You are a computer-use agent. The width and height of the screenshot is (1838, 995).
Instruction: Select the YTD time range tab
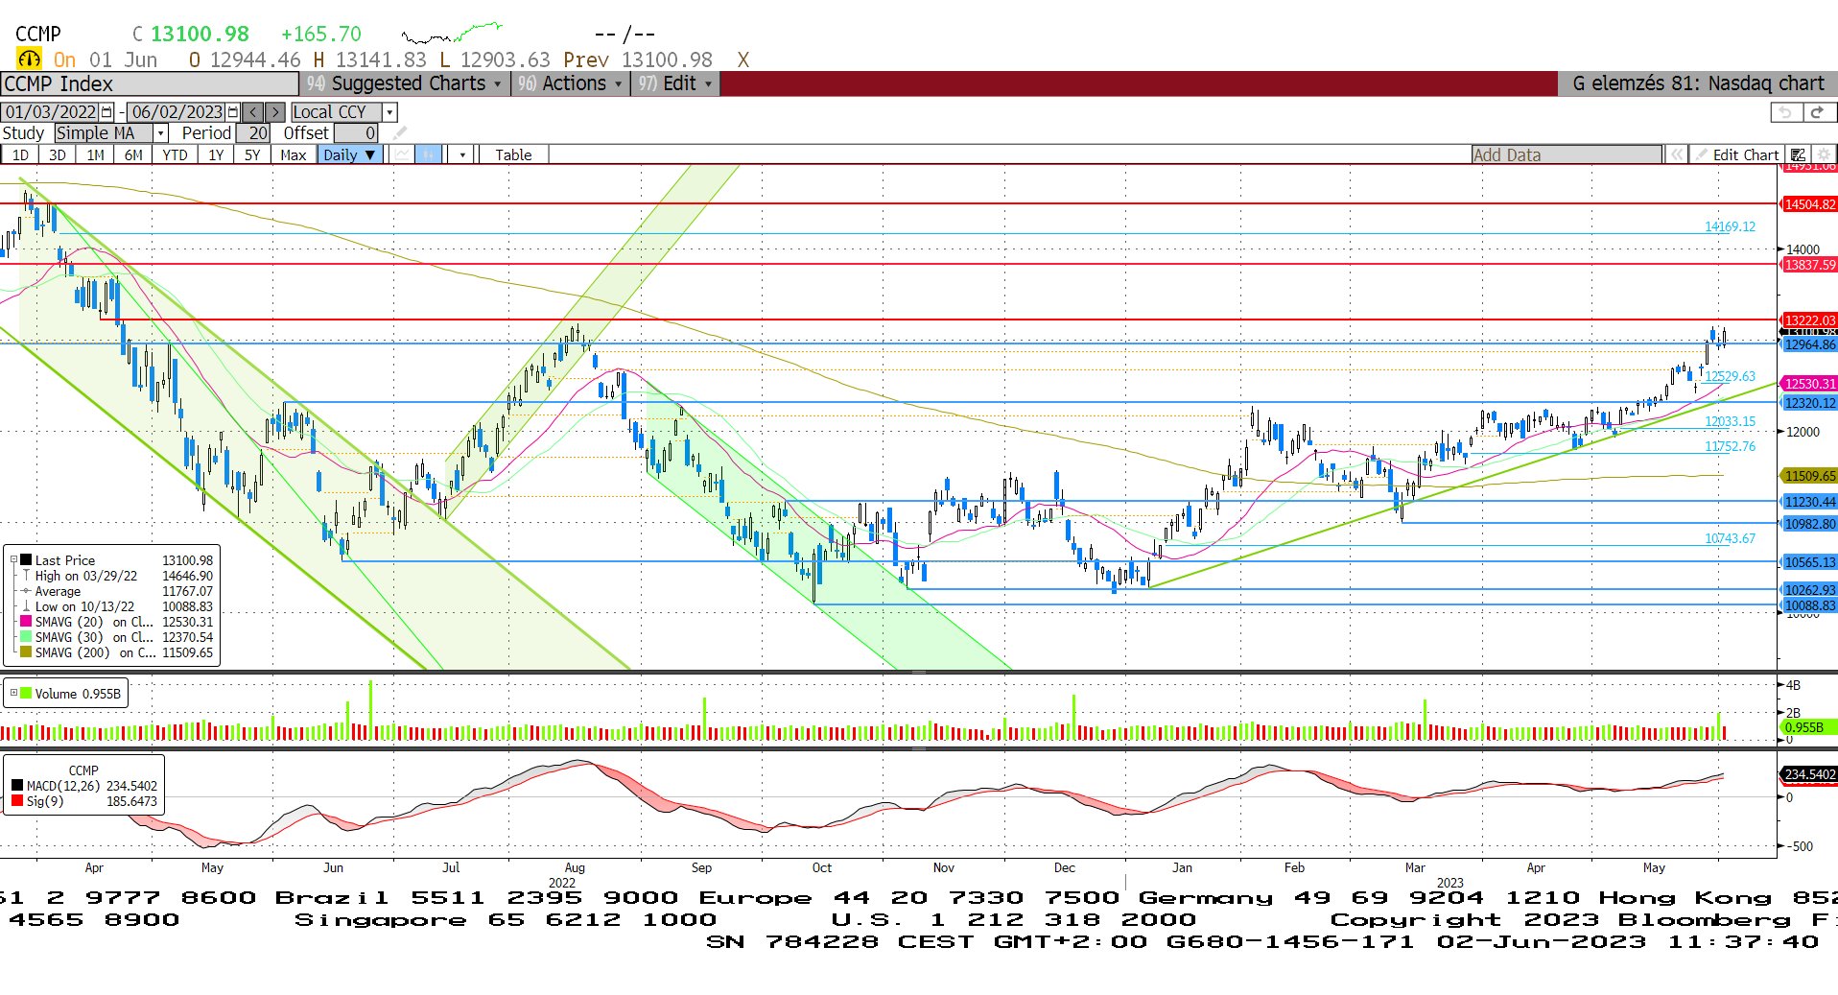pyautogui.click(x=175, y=154)
